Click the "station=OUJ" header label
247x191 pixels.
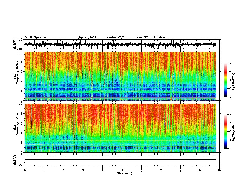[x=115, y=37]
